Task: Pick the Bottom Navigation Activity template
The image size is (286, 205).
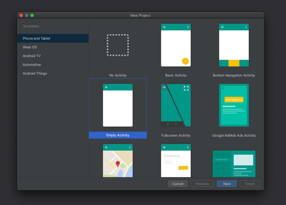Action: click(234, 45)
